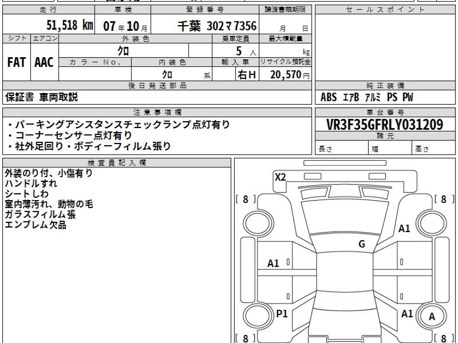458x343 pixels.
Task: Select the FAT shift value
Action: click(x=16, y=63)
